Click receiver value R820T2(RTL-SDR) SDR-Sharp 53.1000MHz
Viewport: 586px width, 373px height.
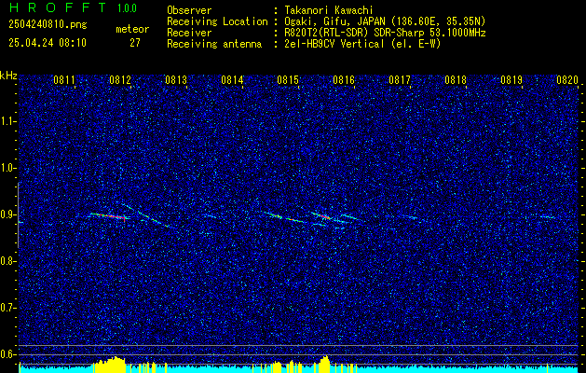pos(385,33)
